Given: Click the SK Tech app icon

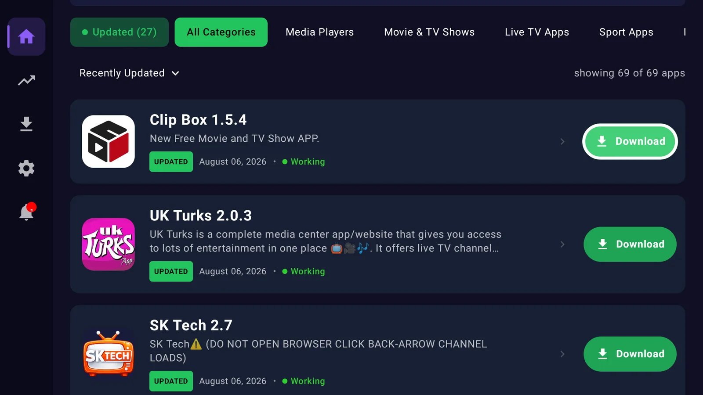Looking at the screenshot, I should click(109, 354).
